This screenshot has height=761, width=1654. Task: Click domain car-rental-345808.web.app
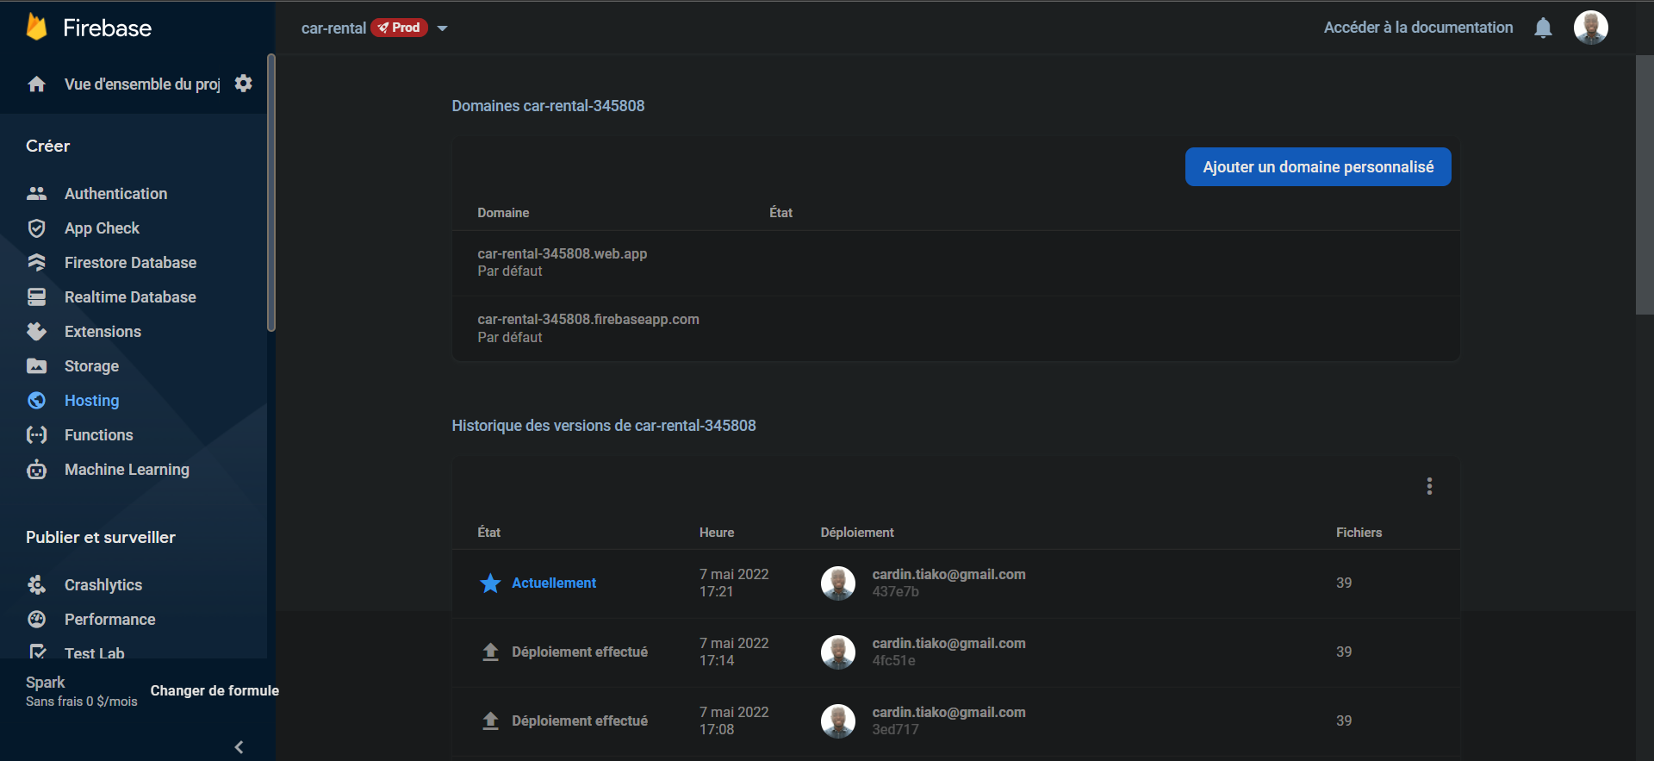[x=562, y=253]
